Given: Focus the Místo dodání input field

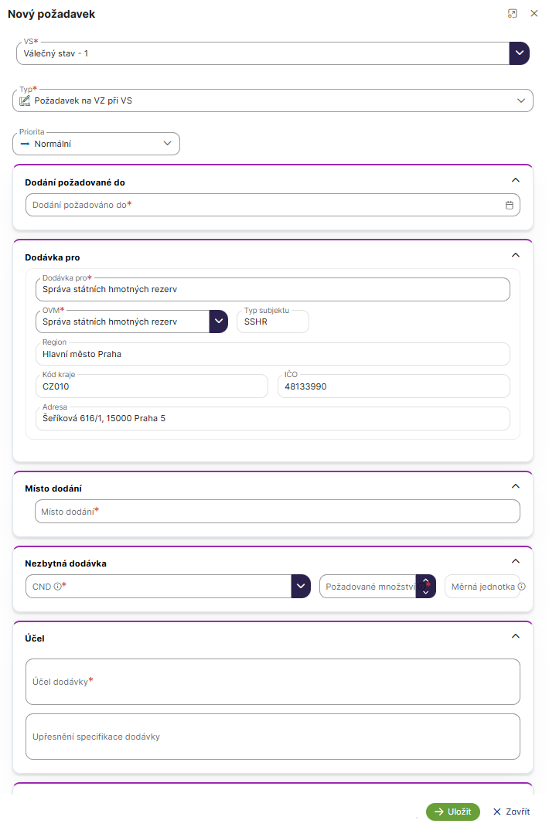Looking at the screenshot, I should (277, 512).
